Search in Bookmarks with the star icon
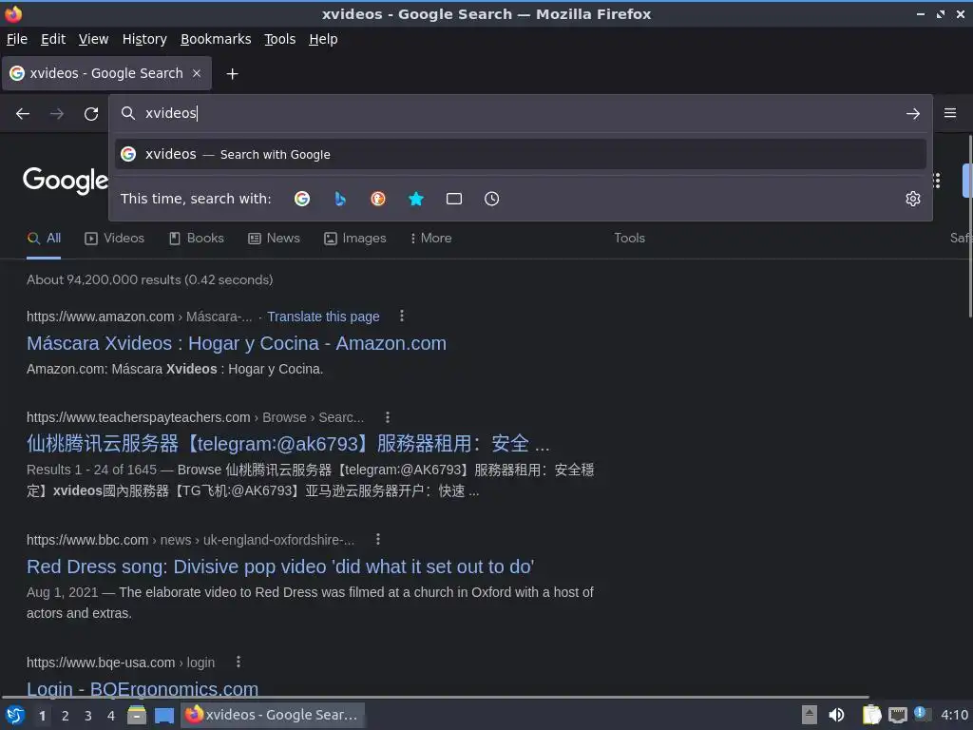Viewport: 973px width, 730px height. 416,199
